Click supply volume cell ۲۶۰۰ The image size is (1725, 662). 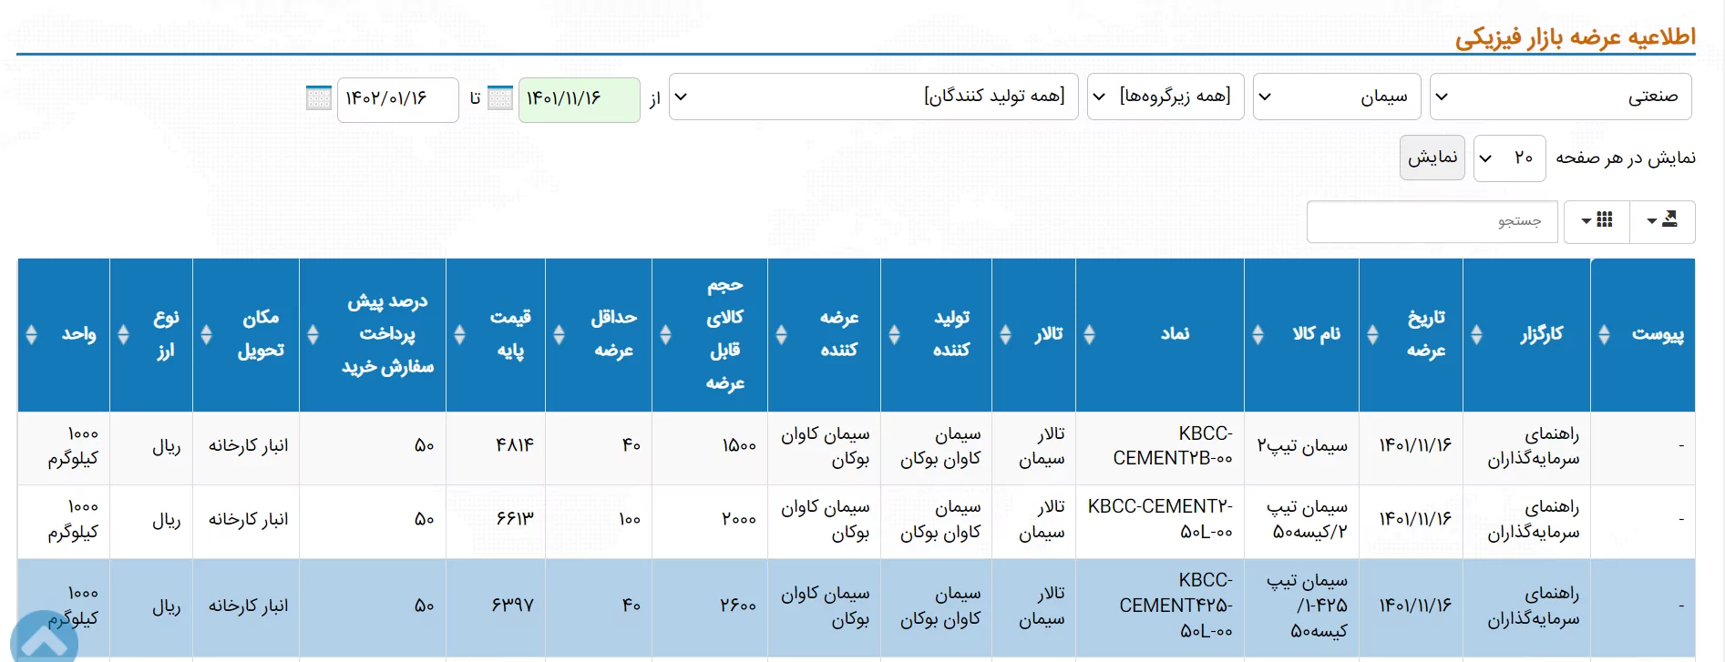[710, 606]
